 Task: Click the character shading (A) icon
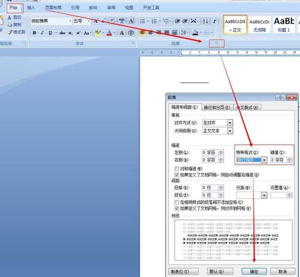point(121,33)
